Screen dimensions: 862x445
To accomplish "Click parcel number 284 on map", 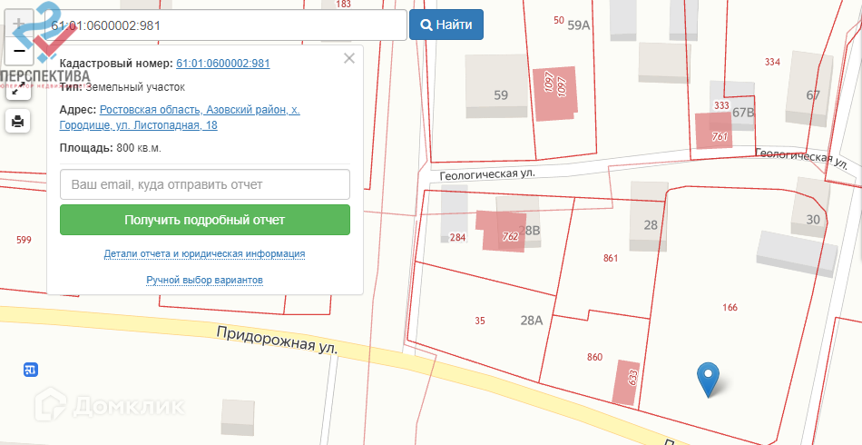I will tap(457, 238).
